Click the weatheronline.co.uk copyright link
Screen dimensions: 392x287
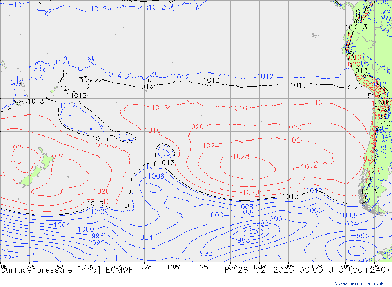[359, 283]
